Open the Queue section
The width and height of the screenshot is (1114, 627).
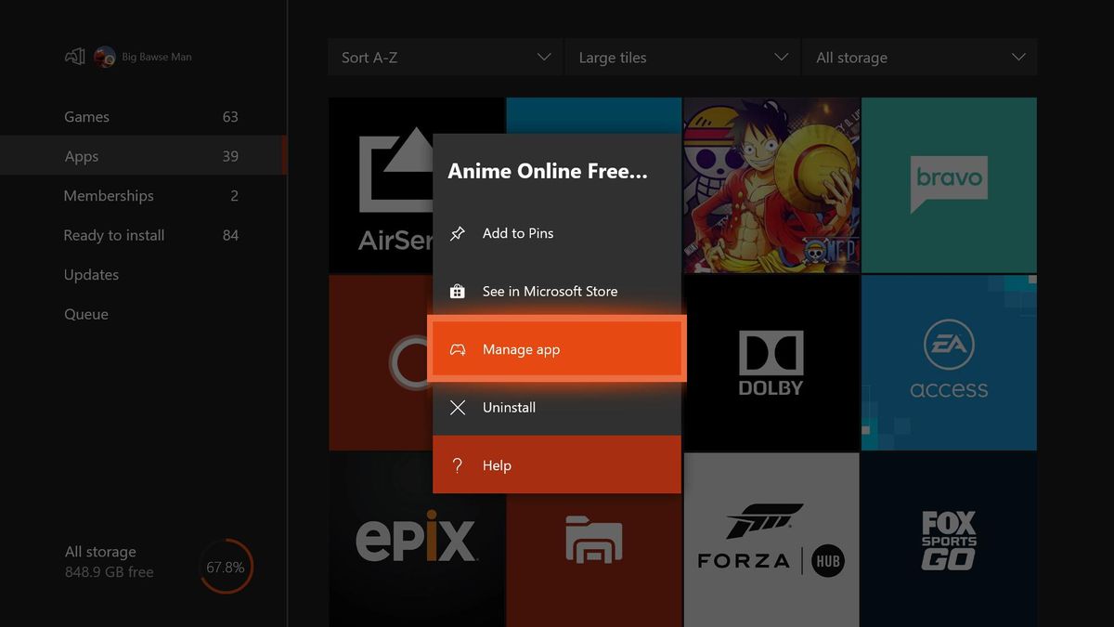(85, 314)
